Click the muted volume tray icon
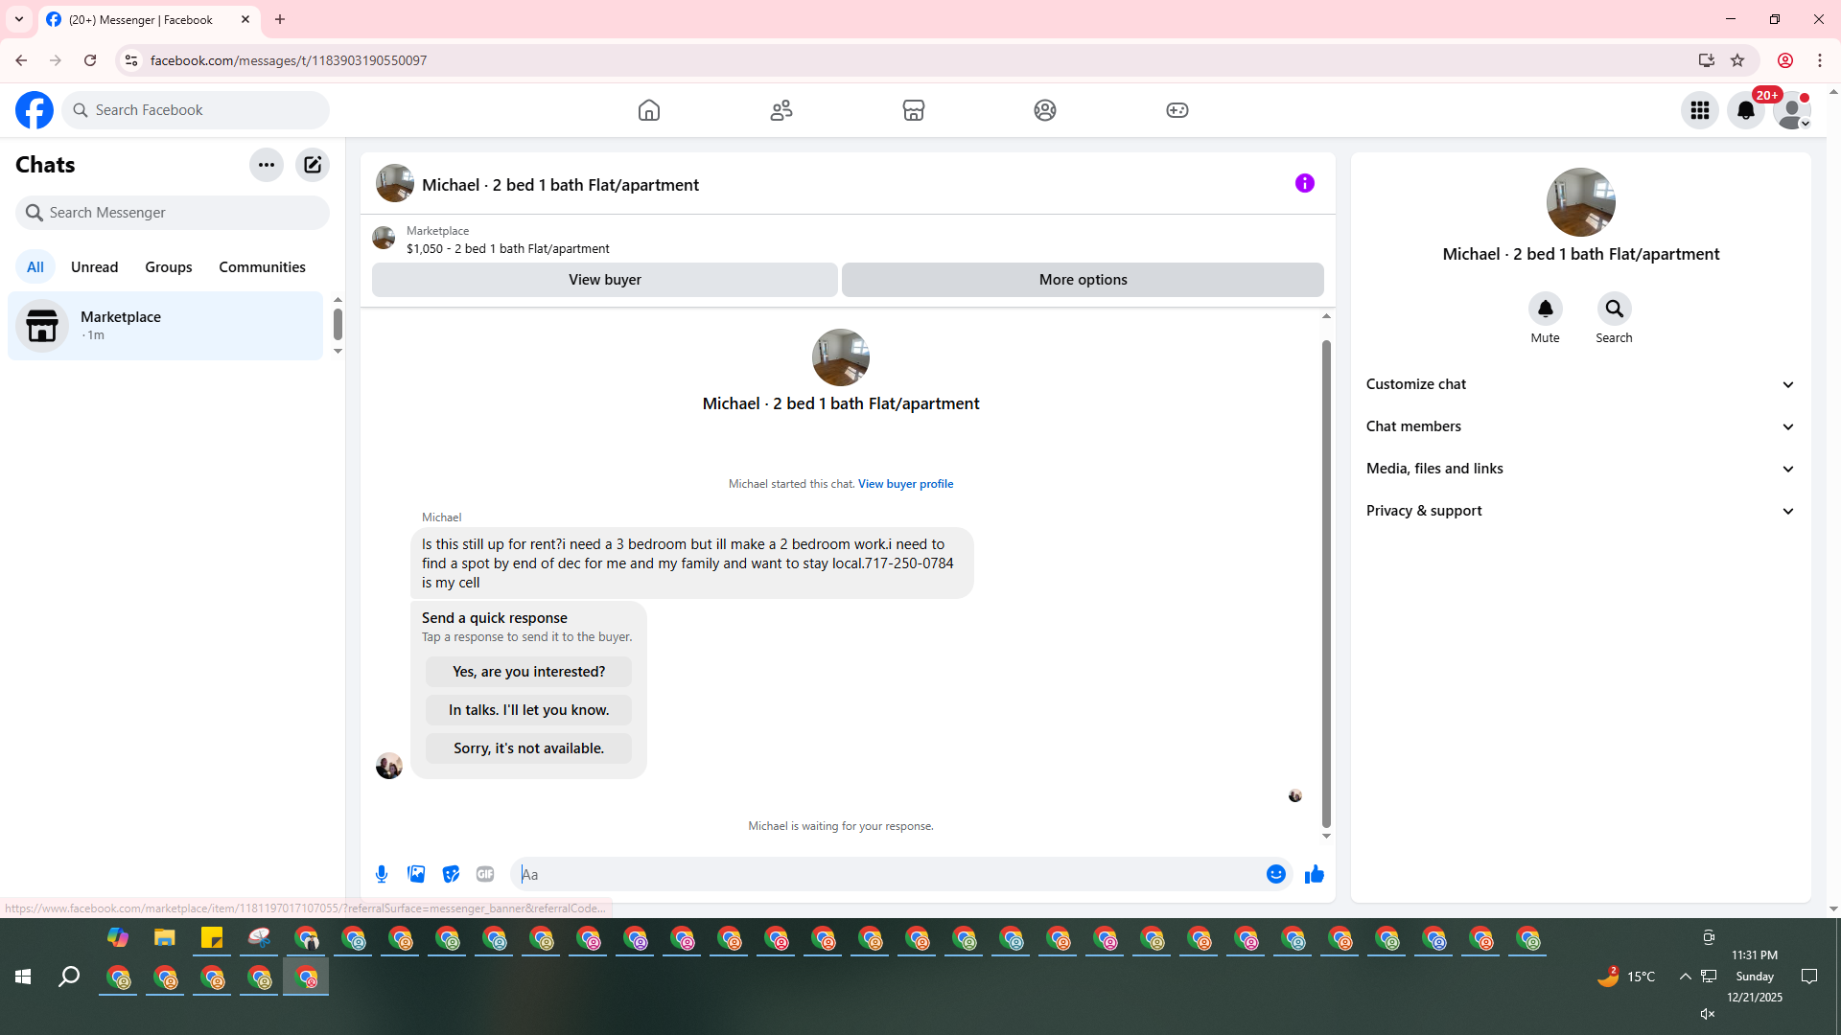Screen dimensions: 1841x1035 (x=1708, y=1014)
